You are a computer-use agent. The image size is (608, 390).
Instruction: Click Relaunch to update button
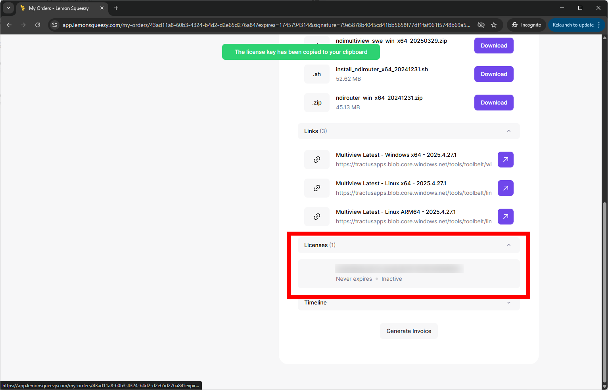click(x=573, y=25)
